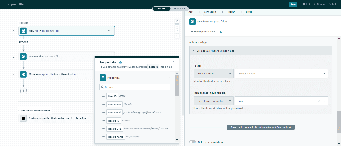Click Show optional fields
The height and width of the screenshot is (146, 341).
click(x=203, y=32)
